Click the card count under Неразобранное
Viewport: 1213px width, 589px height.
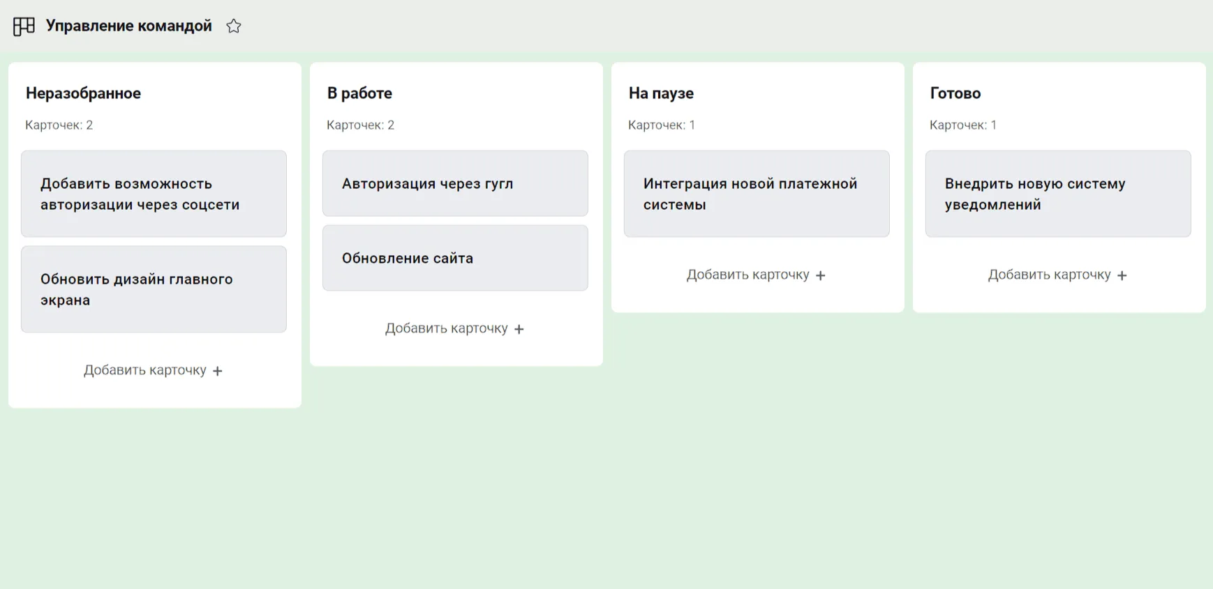(59, 125)
